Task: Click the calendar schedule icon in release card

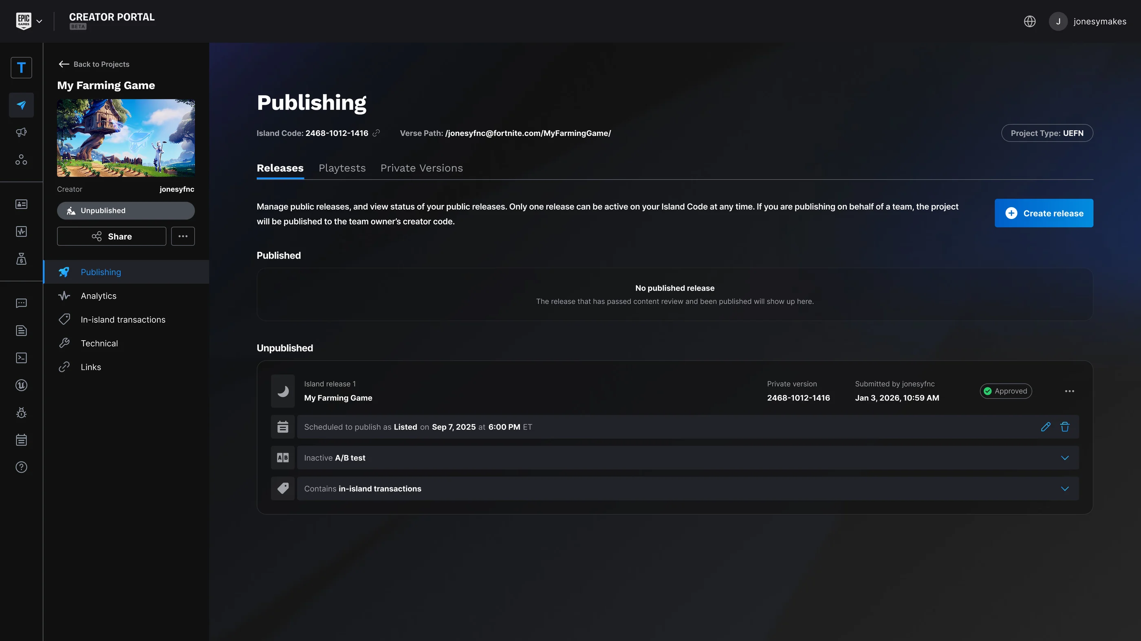Action: [282, 427]
